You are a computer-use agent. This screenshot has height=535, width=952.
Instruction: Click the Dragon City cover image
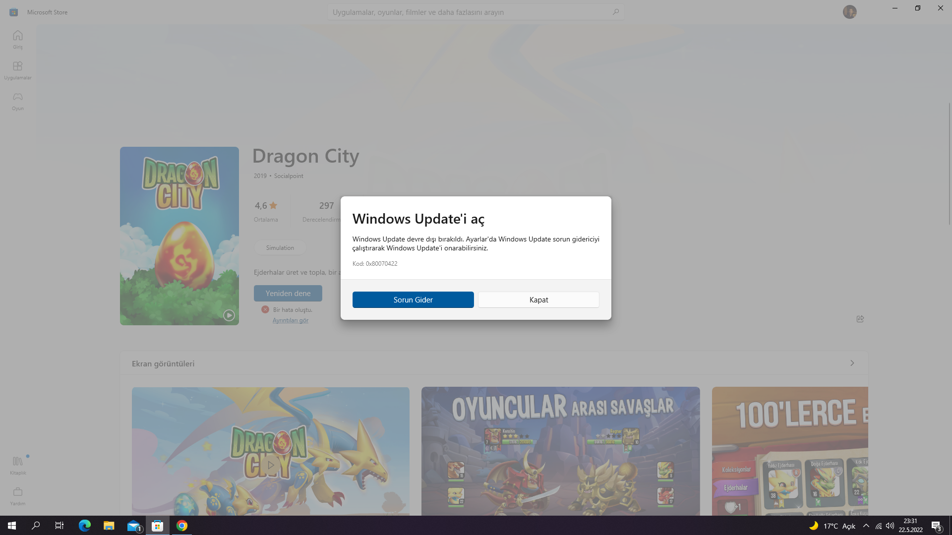[179, 236]
